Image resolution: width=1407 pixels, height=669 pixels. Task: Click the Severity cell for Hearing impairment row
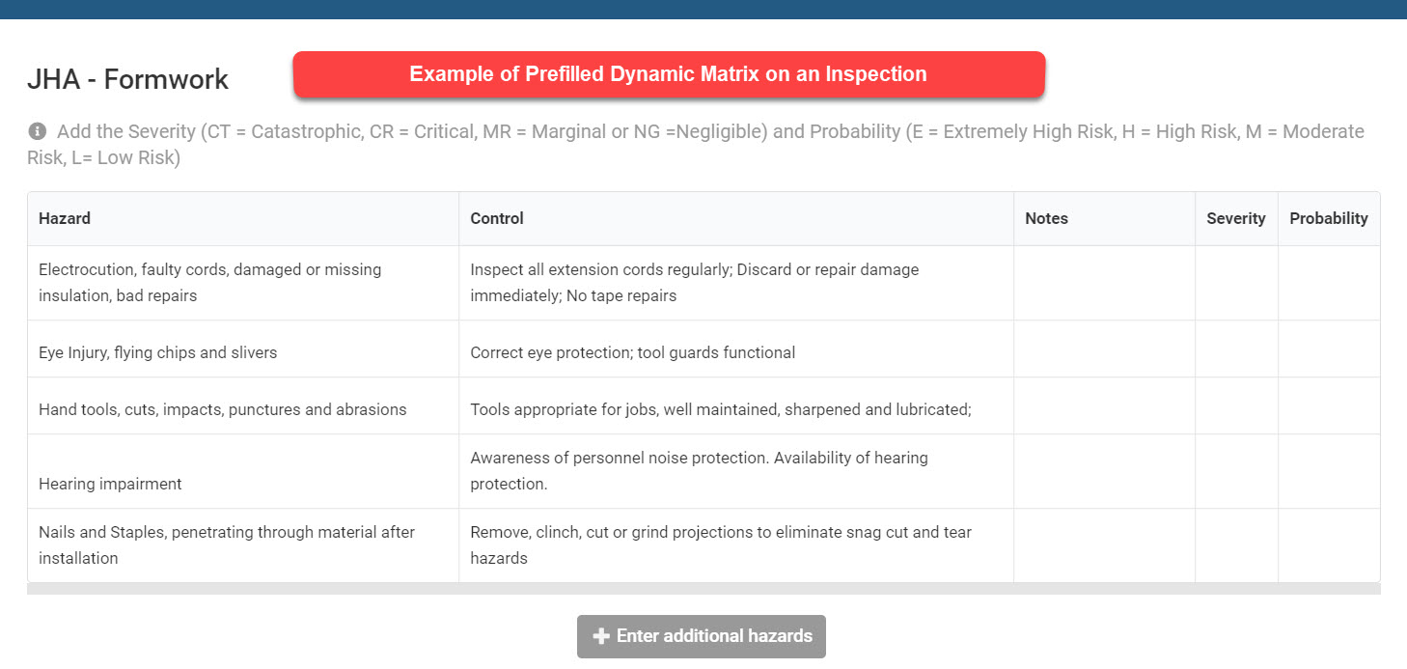(1237, 472)
